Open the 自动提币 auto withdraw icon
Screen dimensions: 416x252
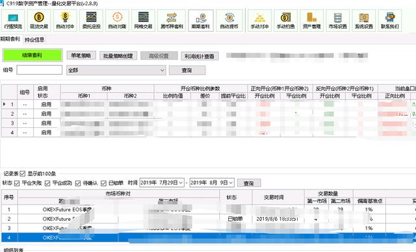coord(229,20)
